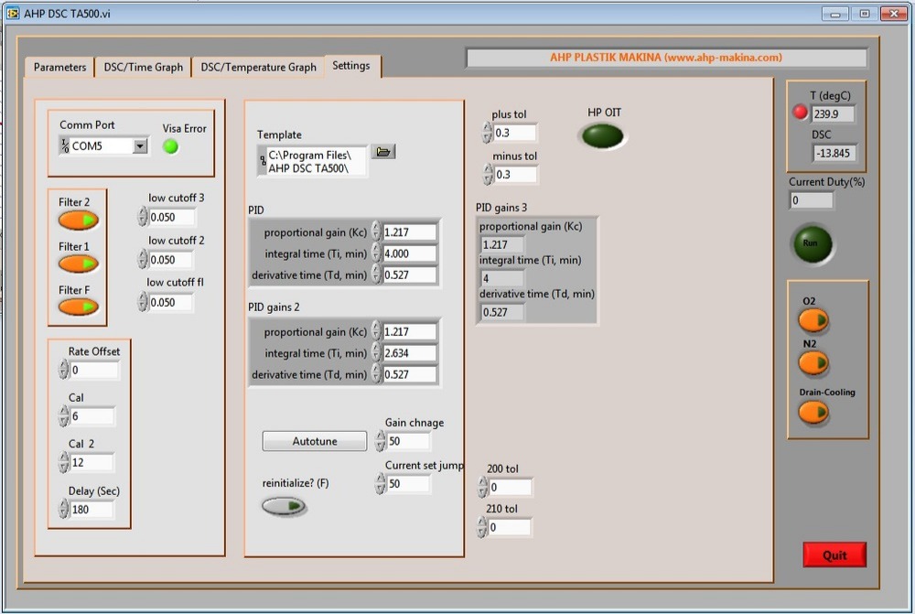Click the red temperature status LED
Viewport: 915px width, 614px height.
800,112
